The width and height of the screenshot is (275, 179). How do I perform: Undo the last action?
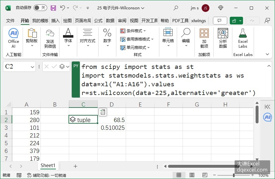click(62, 8)
